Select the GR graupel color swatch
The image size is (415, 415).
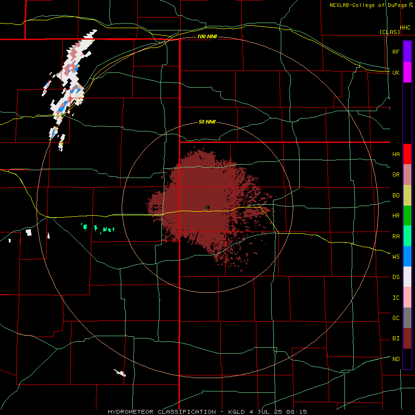407,175
